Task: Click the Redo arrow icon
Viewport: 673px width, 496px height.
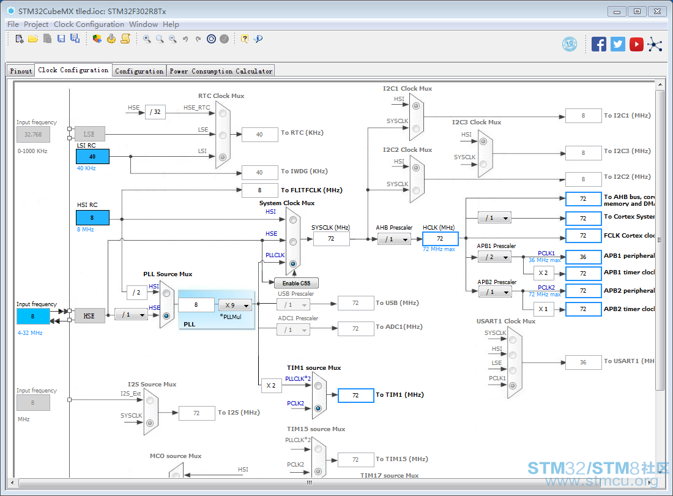Action: 198,39
